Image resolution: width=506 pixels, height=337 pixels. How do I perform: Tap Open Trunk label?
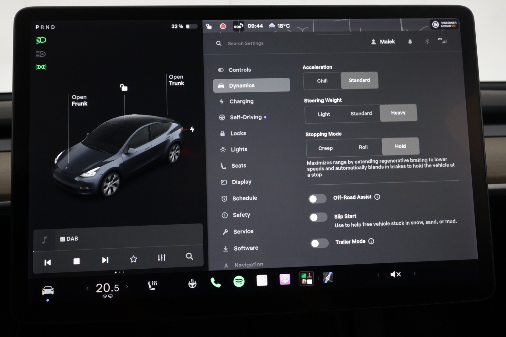tap(176, 80)
